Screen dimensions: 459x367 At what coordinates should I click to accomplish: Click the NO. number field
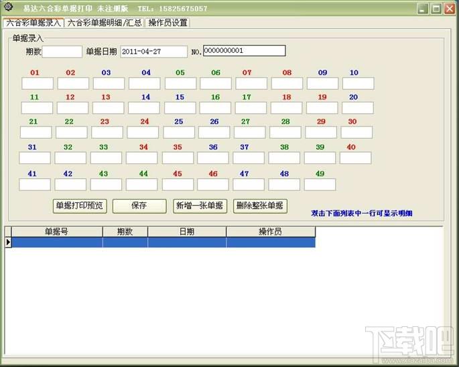tap(244, 51)
